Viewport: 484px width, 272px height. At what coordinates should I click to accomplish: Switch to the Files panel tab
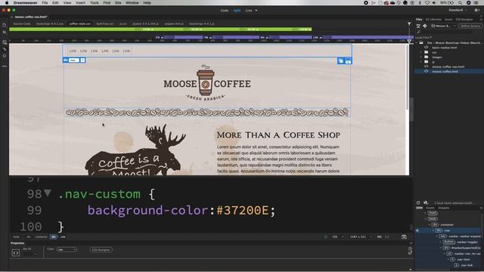[x=419, y=20]
